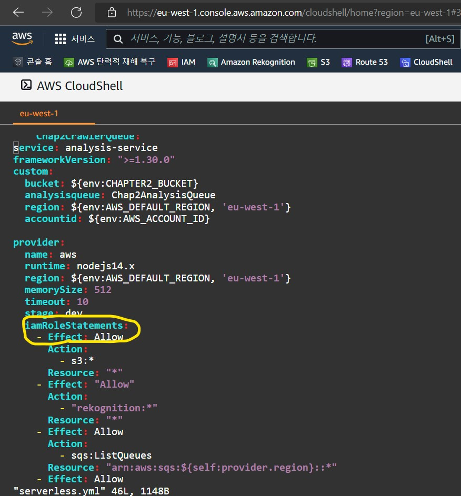Click the browser forward arrow
Screen dimensions: 461x496
point(47,12)
